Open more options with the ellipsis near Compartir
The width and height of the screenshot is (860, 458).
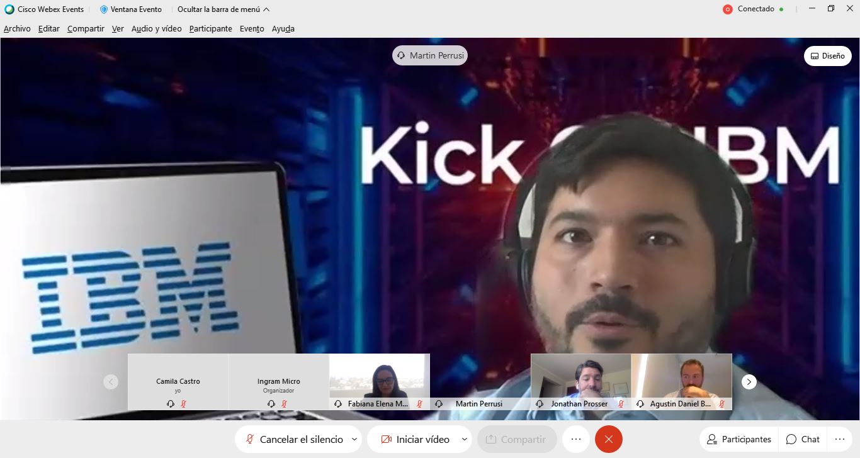point(575,439)
